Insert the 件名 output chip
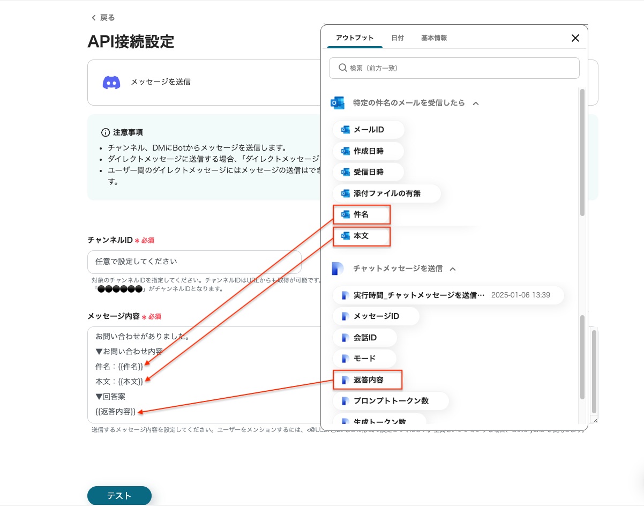The width and height of the screenshot is (644, 506). [x=361, y=214]
